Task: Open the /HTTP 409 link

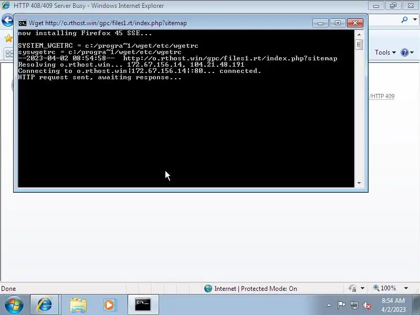Action: click(x=382, y=96)
